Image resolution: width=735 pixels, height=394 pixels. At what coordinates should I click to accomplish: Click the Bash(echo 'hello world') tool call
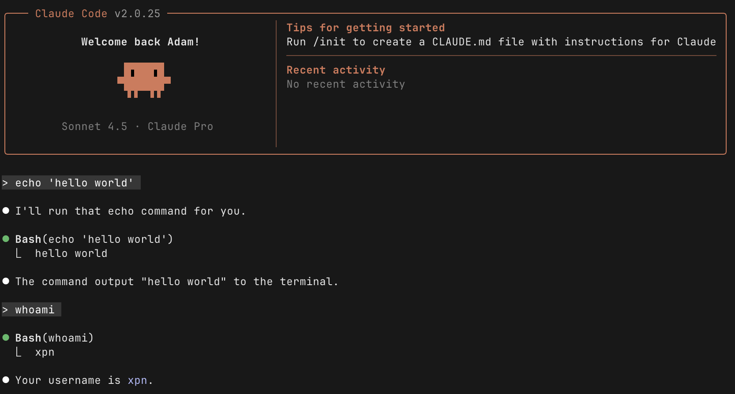(x=94, y=239)
